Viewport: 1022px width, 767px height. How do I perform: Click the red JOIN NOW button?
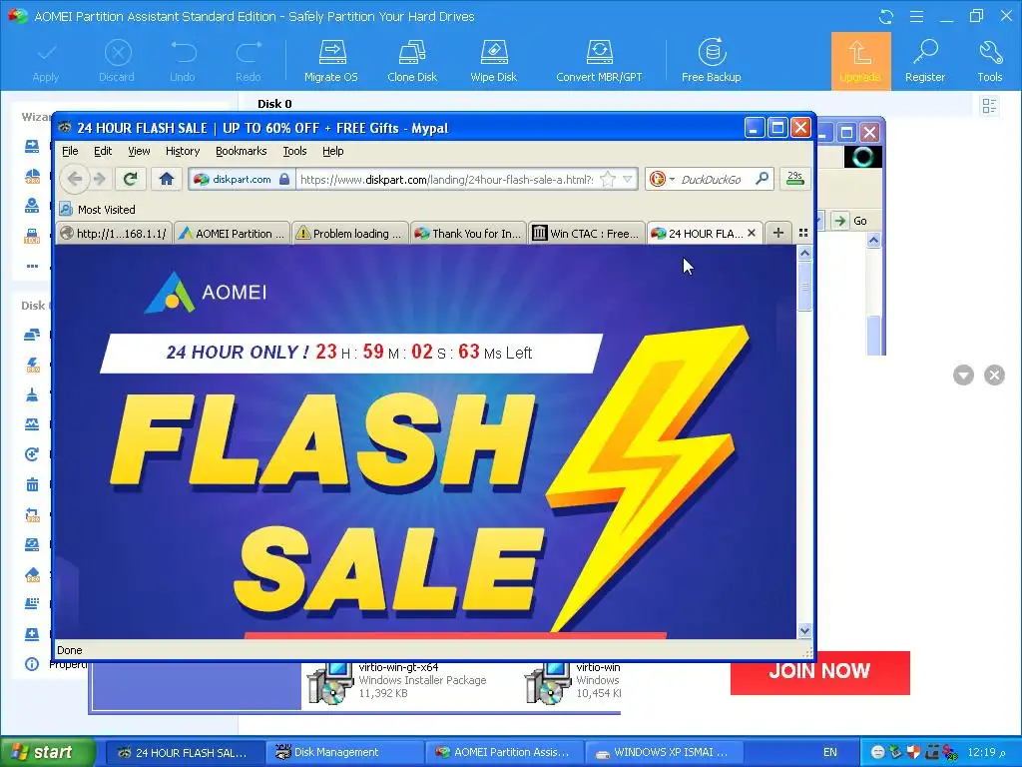click(x=820, y=672)
